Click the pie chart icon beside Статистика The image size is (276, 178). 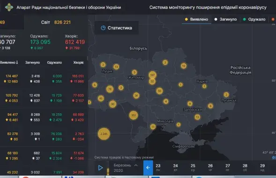[103, 28]
